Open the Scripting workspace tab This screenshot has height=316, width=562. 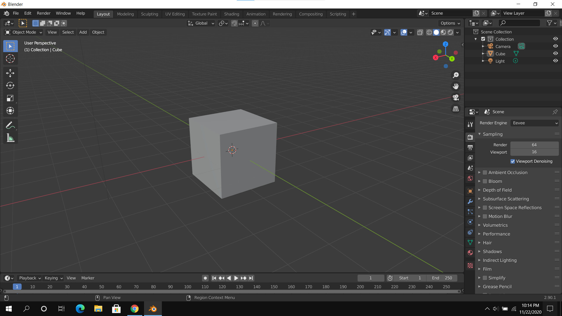pyautogui.click(x=338, y=14)
